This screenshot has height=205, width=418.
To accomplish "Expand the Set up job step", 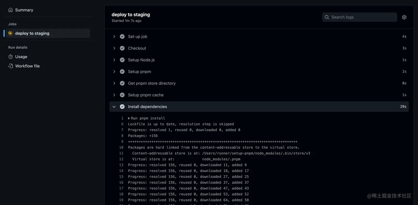I will (x=114, y=37).
